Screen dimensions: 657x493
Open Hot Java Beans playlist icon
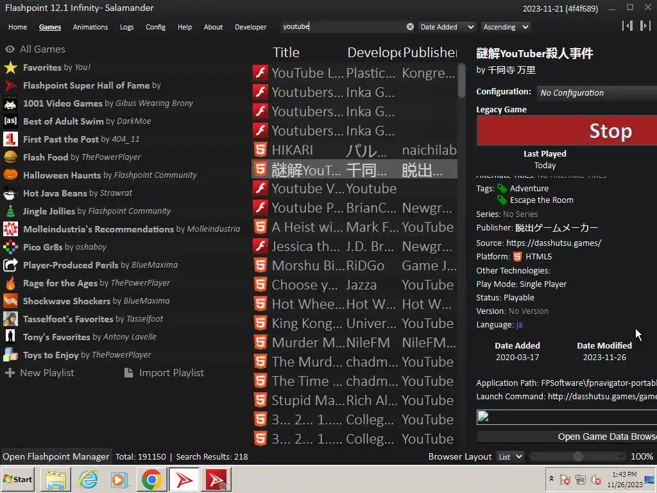click(10, 193)
